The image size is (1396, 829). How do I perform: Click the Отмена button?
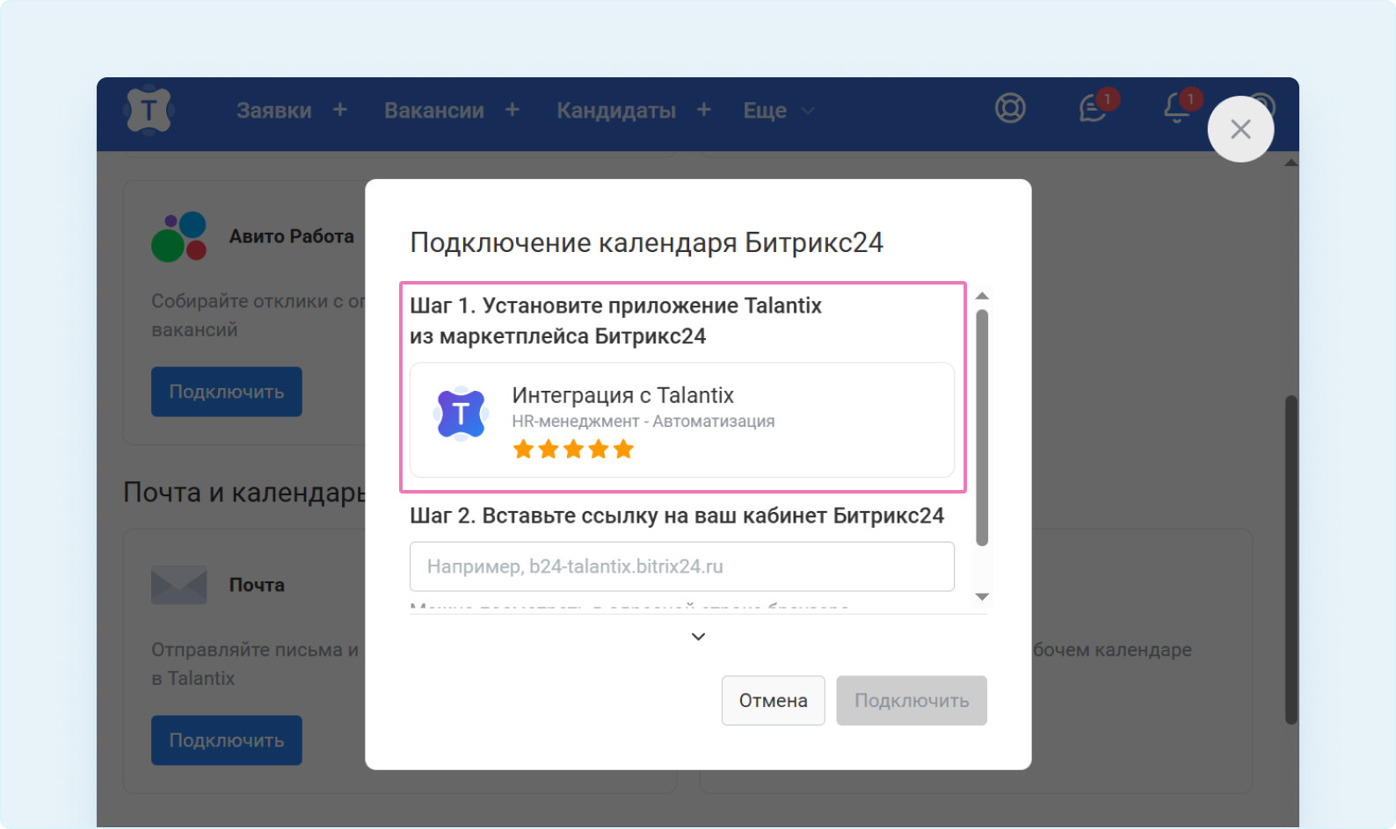point(774,701)
